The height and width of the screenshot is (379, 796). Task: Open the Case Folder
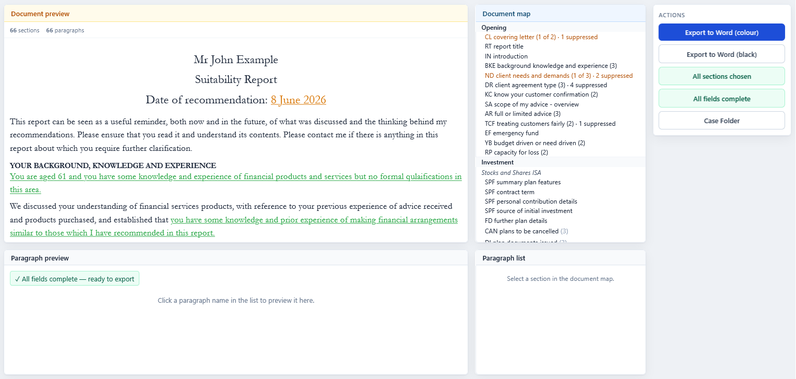point(721,121)
